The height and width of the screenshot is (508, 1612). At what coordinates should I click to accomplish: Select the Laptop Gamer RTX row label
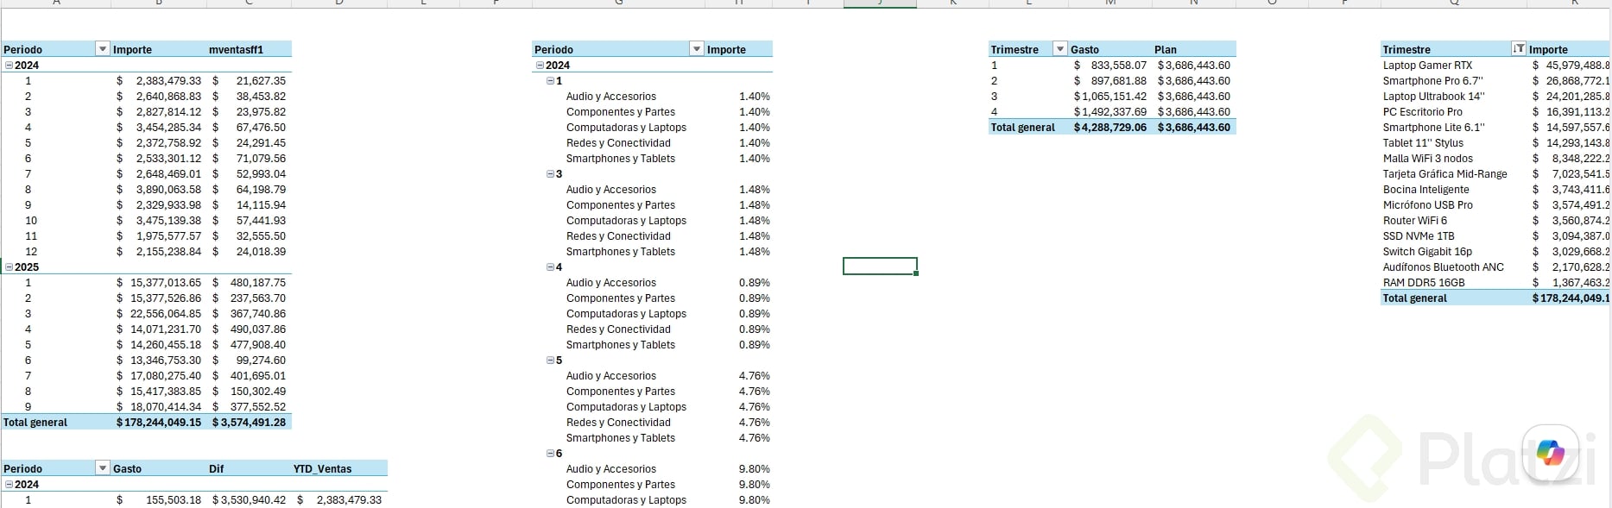(1427, 65)
